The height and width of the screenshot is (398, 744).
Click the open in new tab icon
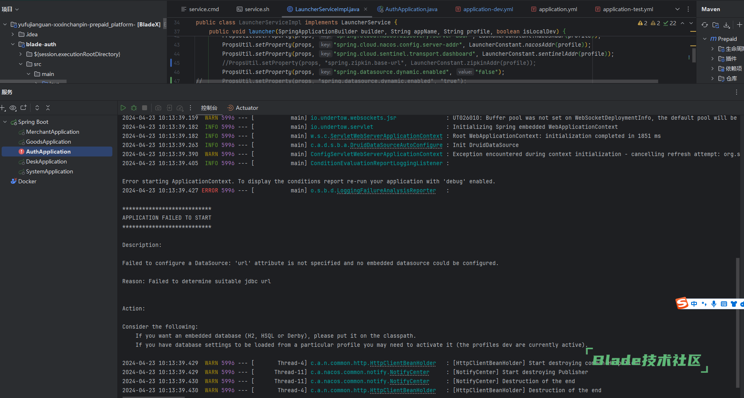[x=24, y=108]
